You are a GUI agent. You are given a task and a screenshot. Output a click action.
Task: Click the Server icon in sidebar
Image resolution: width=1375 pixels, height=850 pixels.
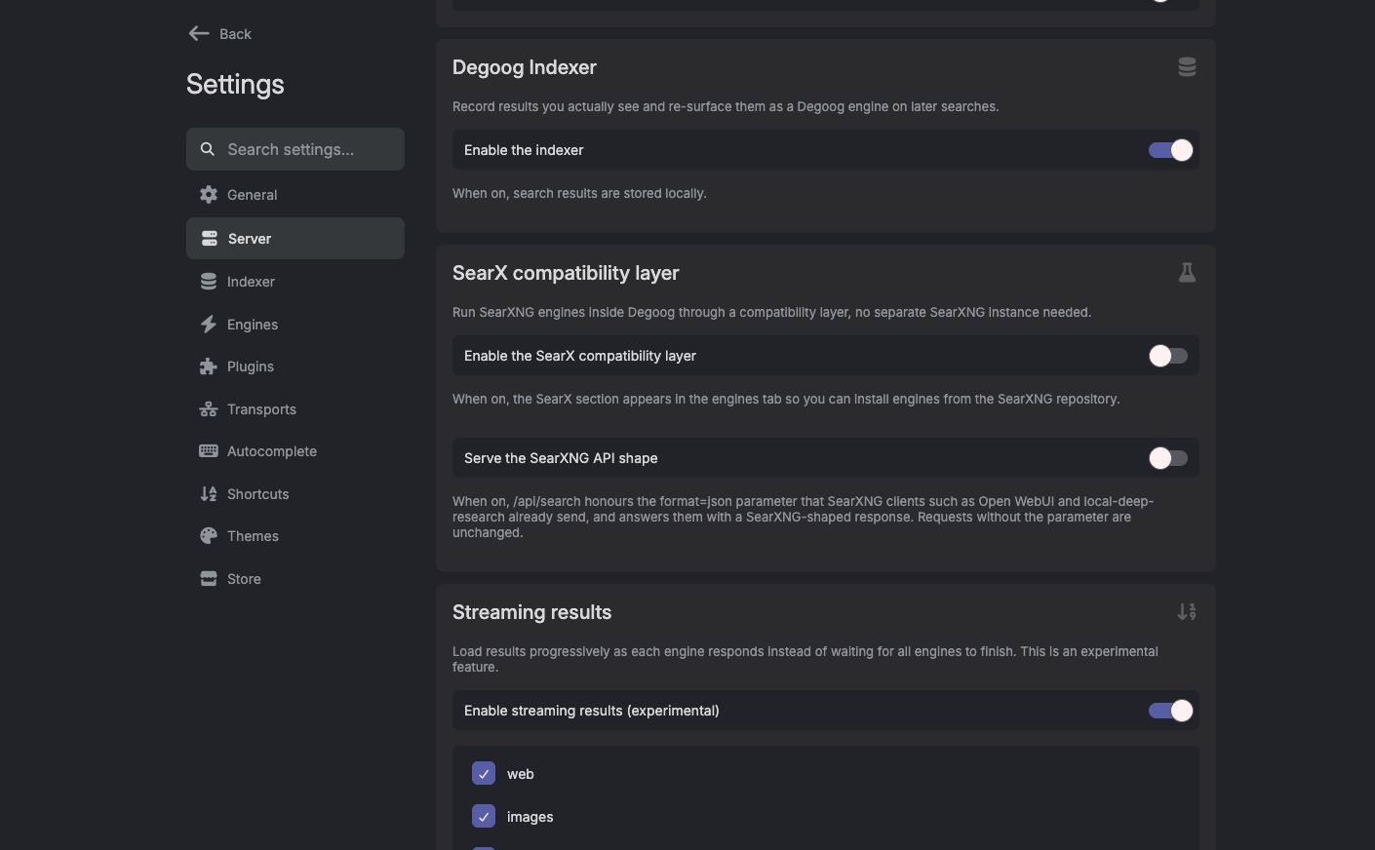point(209,239)
